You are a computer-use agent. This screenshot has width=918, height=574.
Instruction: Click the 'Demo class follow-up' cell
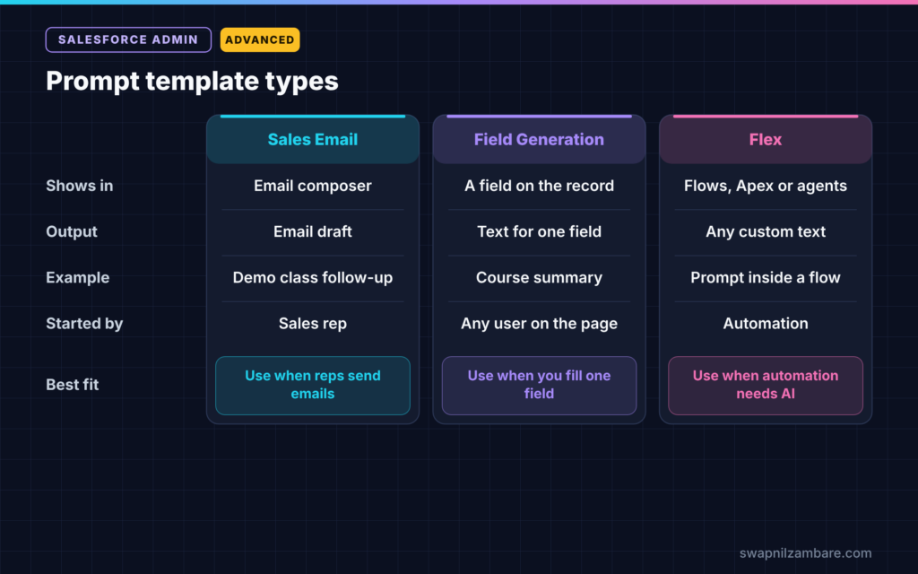(x=313, y=278)
